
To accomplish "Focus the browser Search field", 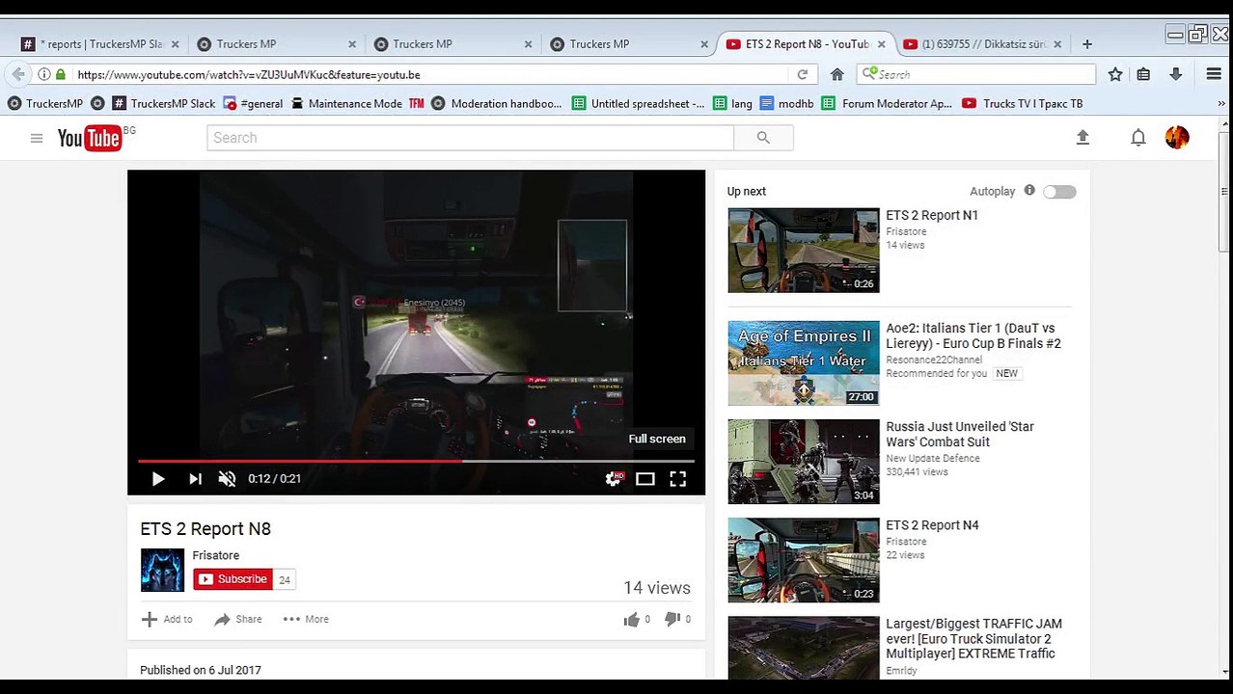I will (x=976, y=74).
